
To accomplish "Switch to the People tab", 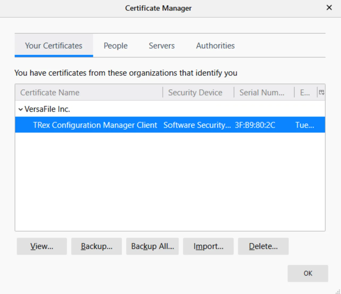I will 116,46.
